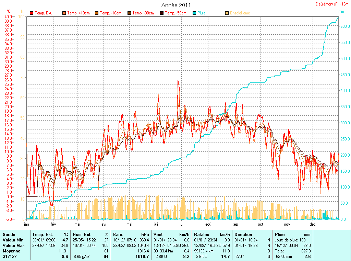Click the cyan Pluie legend swatch
Image resolution: width=351 pixels, height=261 pixels.
click(194, 13)
